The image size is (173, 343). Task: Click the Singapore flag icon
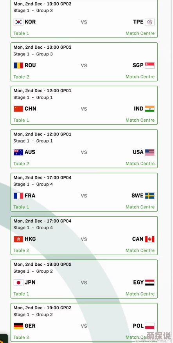[x=150, y=66]
